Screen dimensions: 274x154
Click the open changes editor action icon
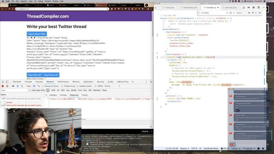[244, 8]
